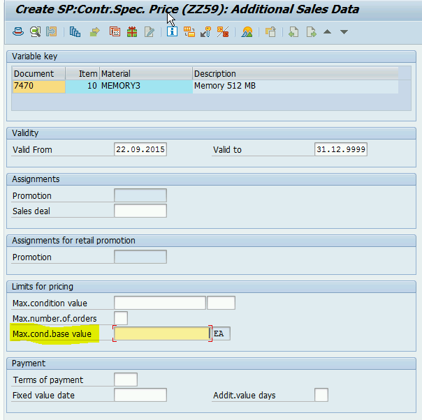
Task: Click the magnifier details toolbar icon
Action: [x=34, y=32]
